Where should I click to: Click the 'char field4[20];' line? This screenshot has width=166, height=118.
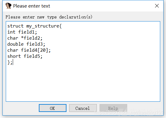[x=29, y=50]
